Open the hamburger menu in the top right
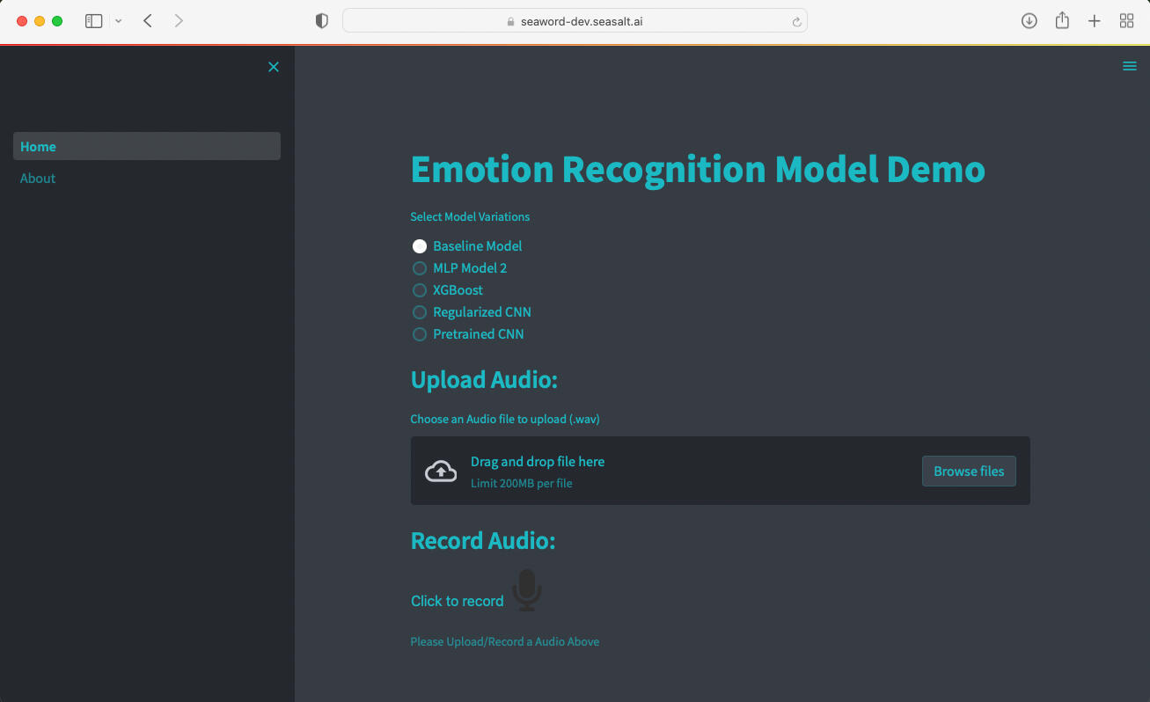This screenshot has height=702, width=1150. pyautogui.click(x=1130, y=66)
